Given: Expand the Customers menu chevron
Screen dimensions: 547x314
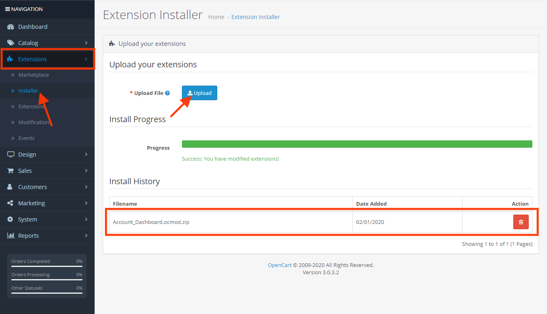Looking at the screenshot, I should pyautogui.click(x=86, y=187).
